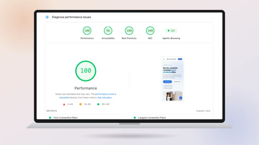Open the SEO score gauge

coord(150,31)
